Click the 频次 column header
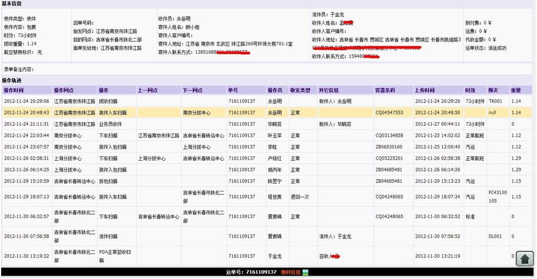The image size is (537, 279). 493,90
